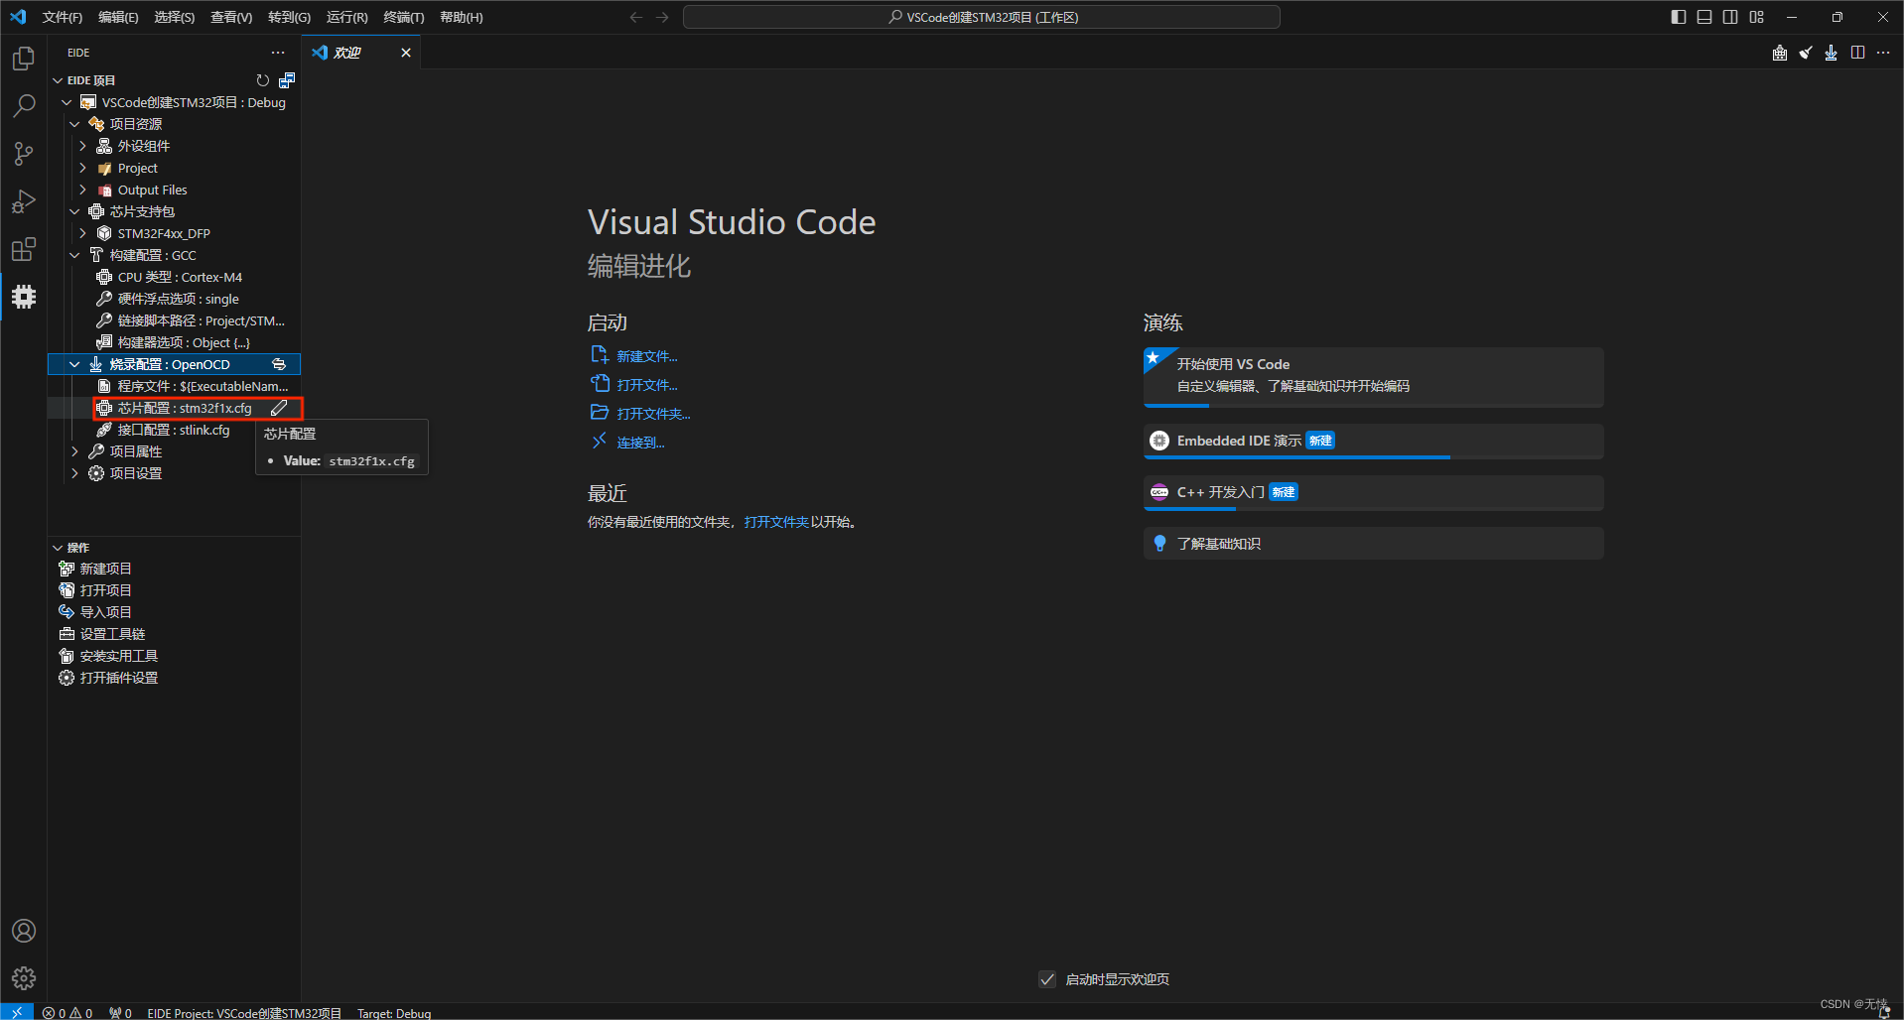Open the Extensions view
The width and height of the screenshot is (1904, 1020).
(x=24, y=249)
